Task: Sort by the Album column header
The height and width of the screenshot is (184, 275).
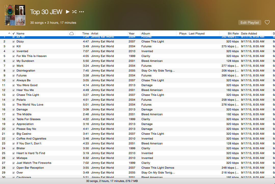Action: click(146, 33)
